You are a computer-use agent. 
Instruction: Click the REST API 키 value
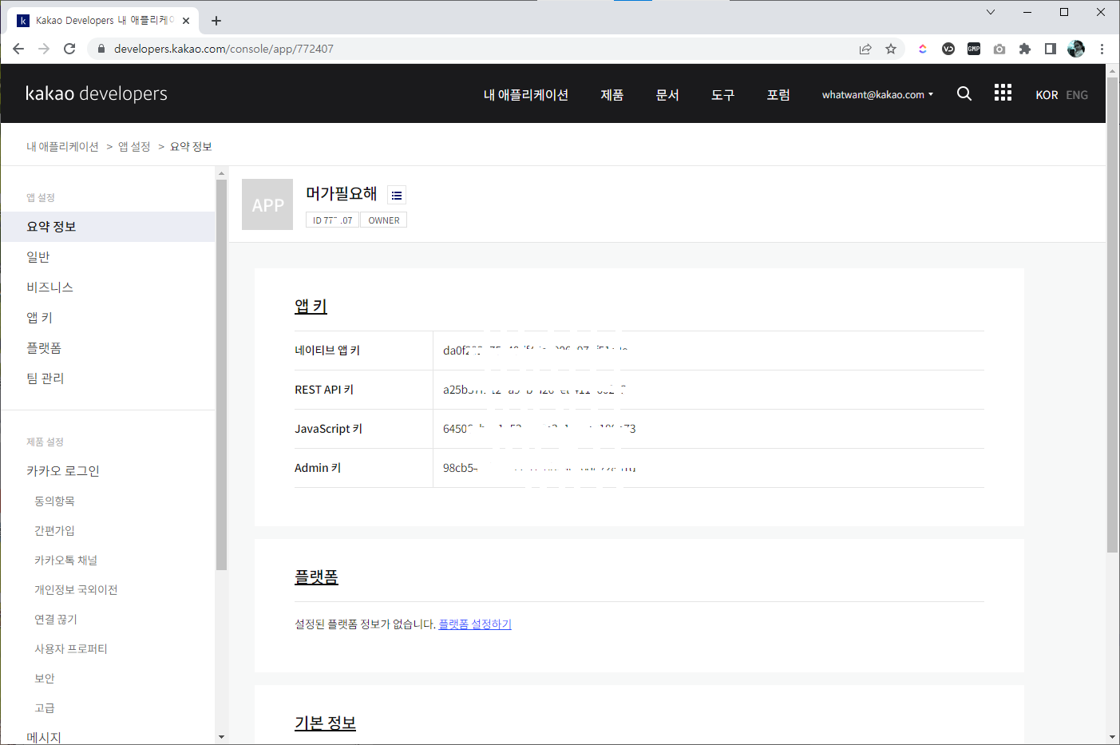click(534, 390)
